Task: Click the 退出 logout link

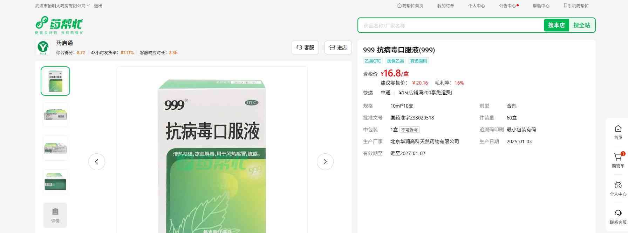Action: click(x=98, y=6)
